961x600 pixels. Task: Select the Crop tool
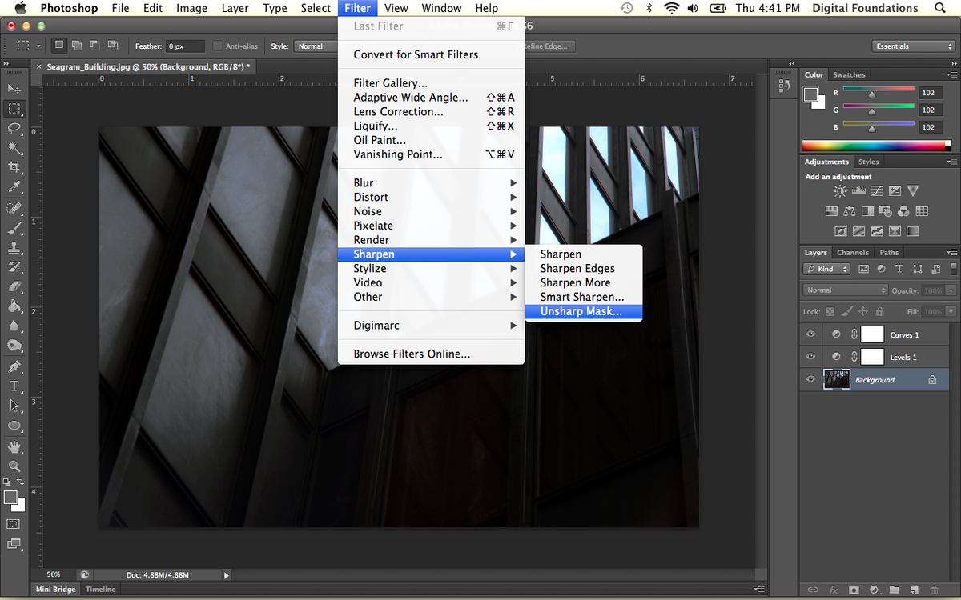14,167
